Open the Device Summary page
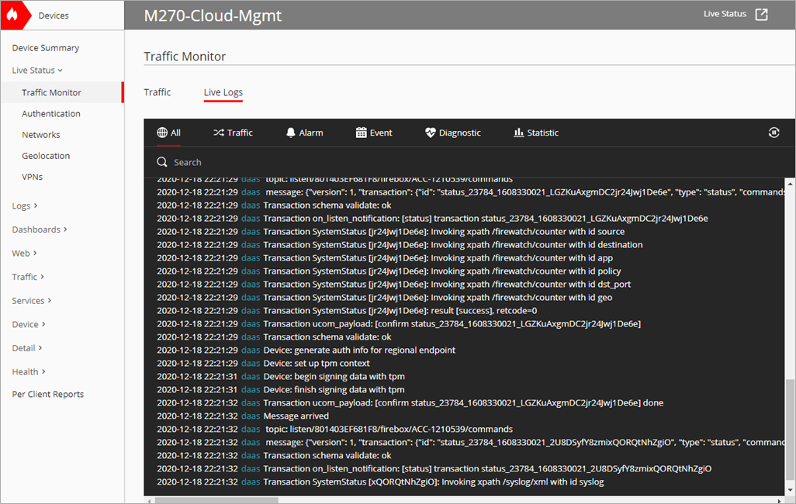The height and width of the screenshot is (504, 796). coord(44,47)
